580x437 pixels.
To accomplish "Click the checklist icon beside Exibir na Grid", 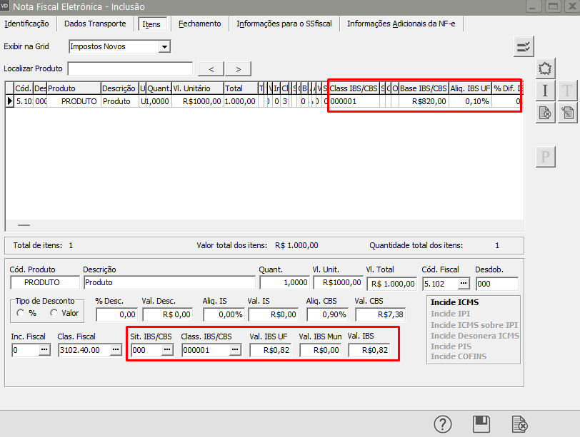I will (524, 47).
